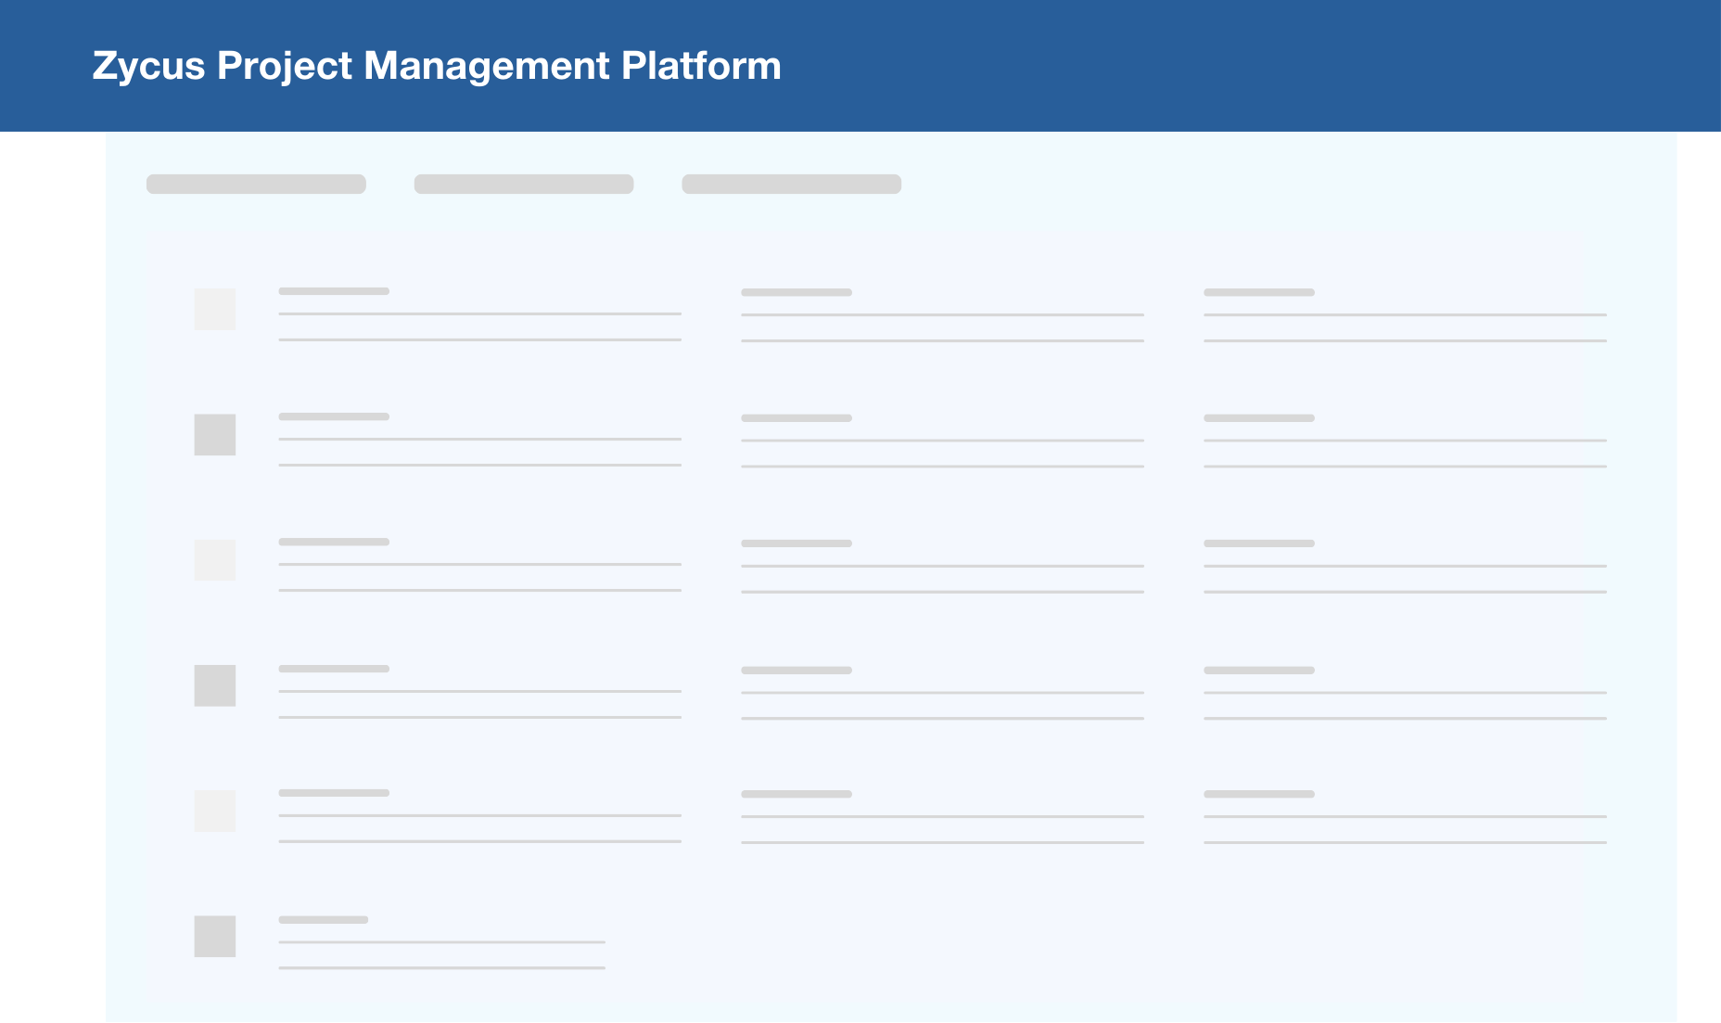
Task: Click the Zycus Project Management Platform title
Action: click(437, 66)
